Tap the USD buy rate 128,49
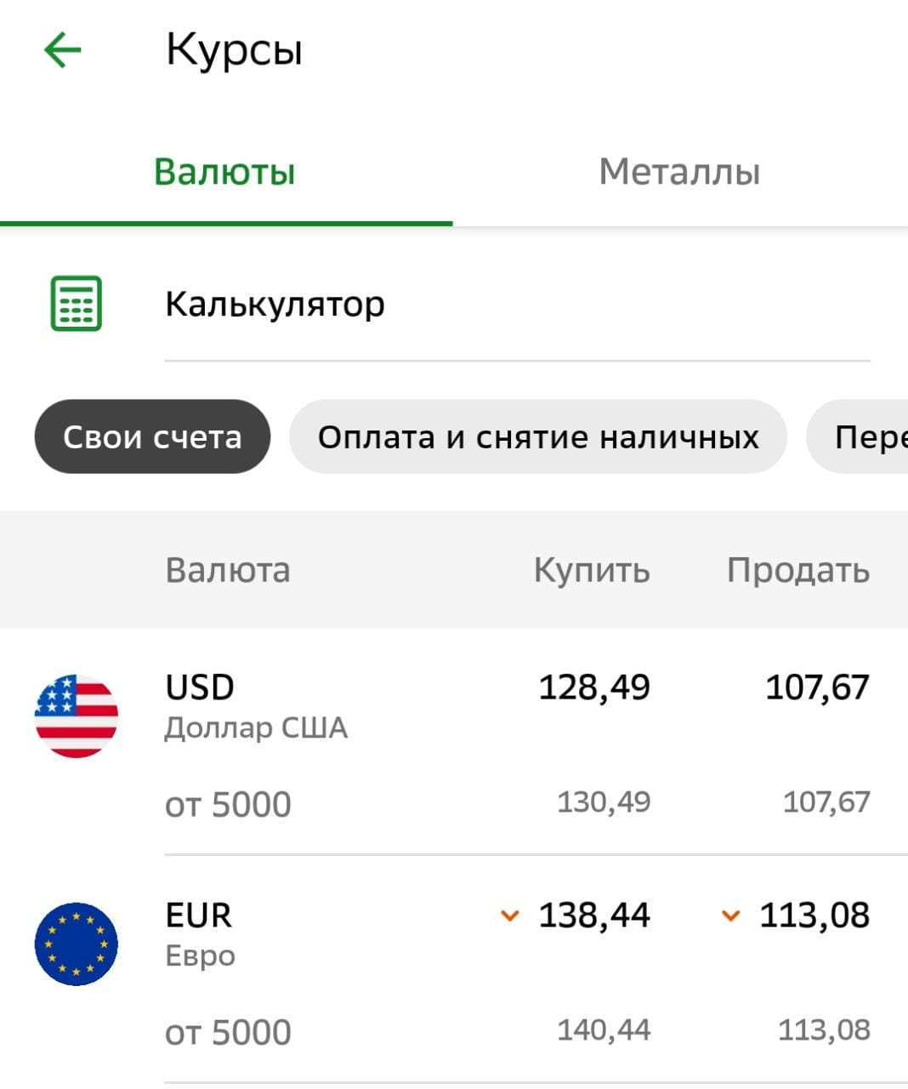Image resolution: width=908 pixels, height=1089 pixels. (x=594, y=687)
